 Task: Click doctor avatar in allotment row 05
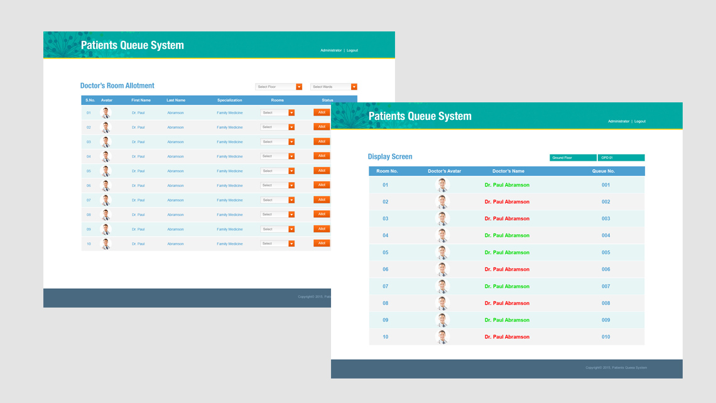[106, 171]
